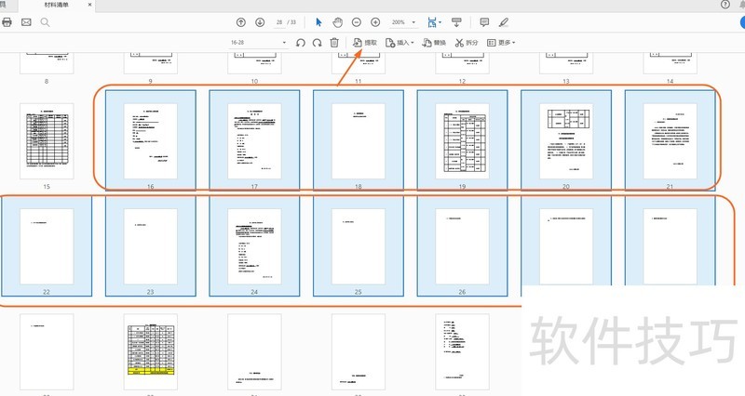Select the arrow selection tool
This screenshot has width=745, height=396.
[x=318, y=21]
